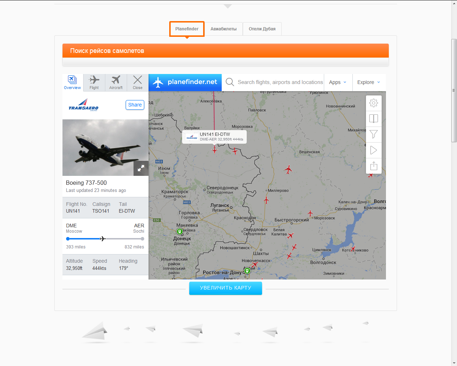Image resolution: width=457 pixels, height=366 pixels.
Task: Click the search magnifier icon
Action: [x=230, y=82]
